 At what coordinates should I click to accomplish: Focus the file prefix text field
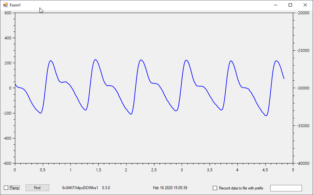click(286, 188)
